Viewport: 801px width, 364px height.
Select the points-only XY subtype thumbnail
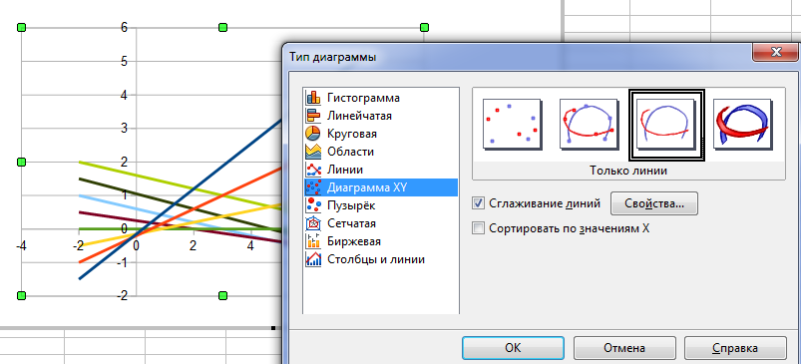click(x=513, y=125)
